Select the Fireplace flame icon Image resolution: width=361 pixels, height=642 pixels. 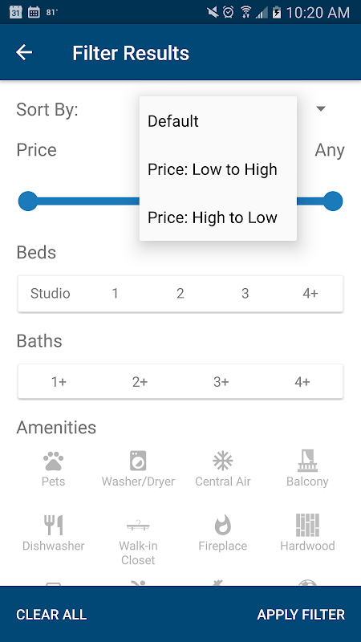pyautogui.click(x=223, y=525)
